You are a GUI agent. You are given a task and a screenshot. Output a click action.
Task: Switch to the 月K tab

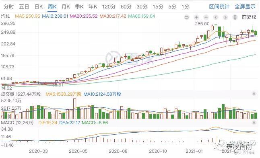[66, 7]
